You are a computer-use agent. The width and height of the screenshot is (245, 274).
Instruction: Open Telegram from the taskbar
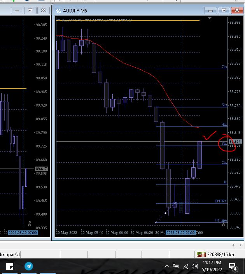pos(29,266)
